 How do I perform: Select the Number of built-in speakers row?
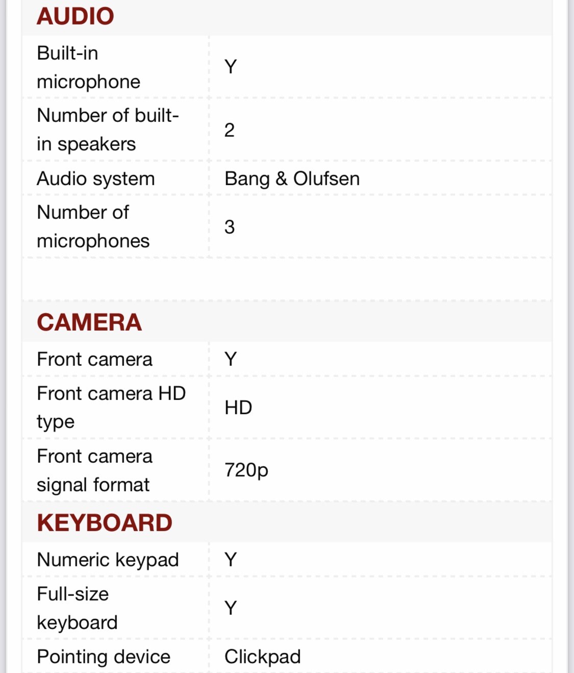[x=287, y=130]
